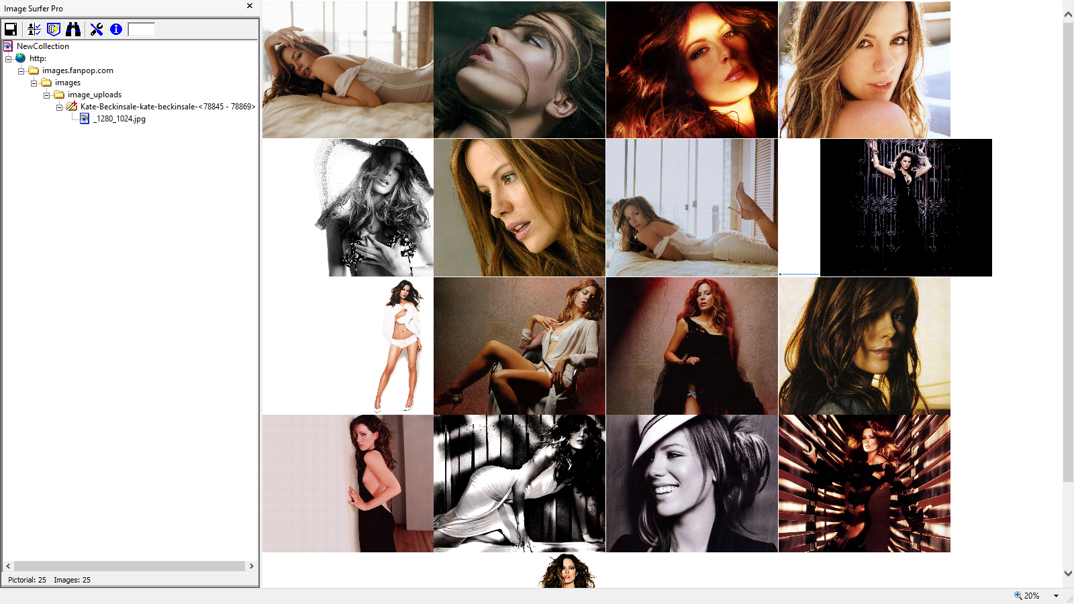Select the images folder
This screenshot has height=604, width=1074.
coord(68,83)
